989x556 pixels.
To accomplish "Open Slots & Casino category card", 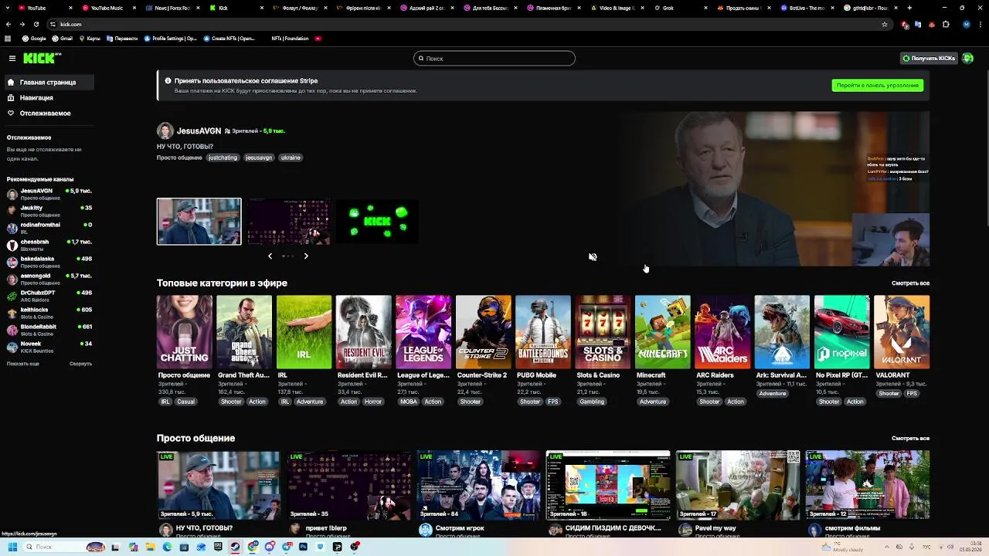I will click(603, 332).
